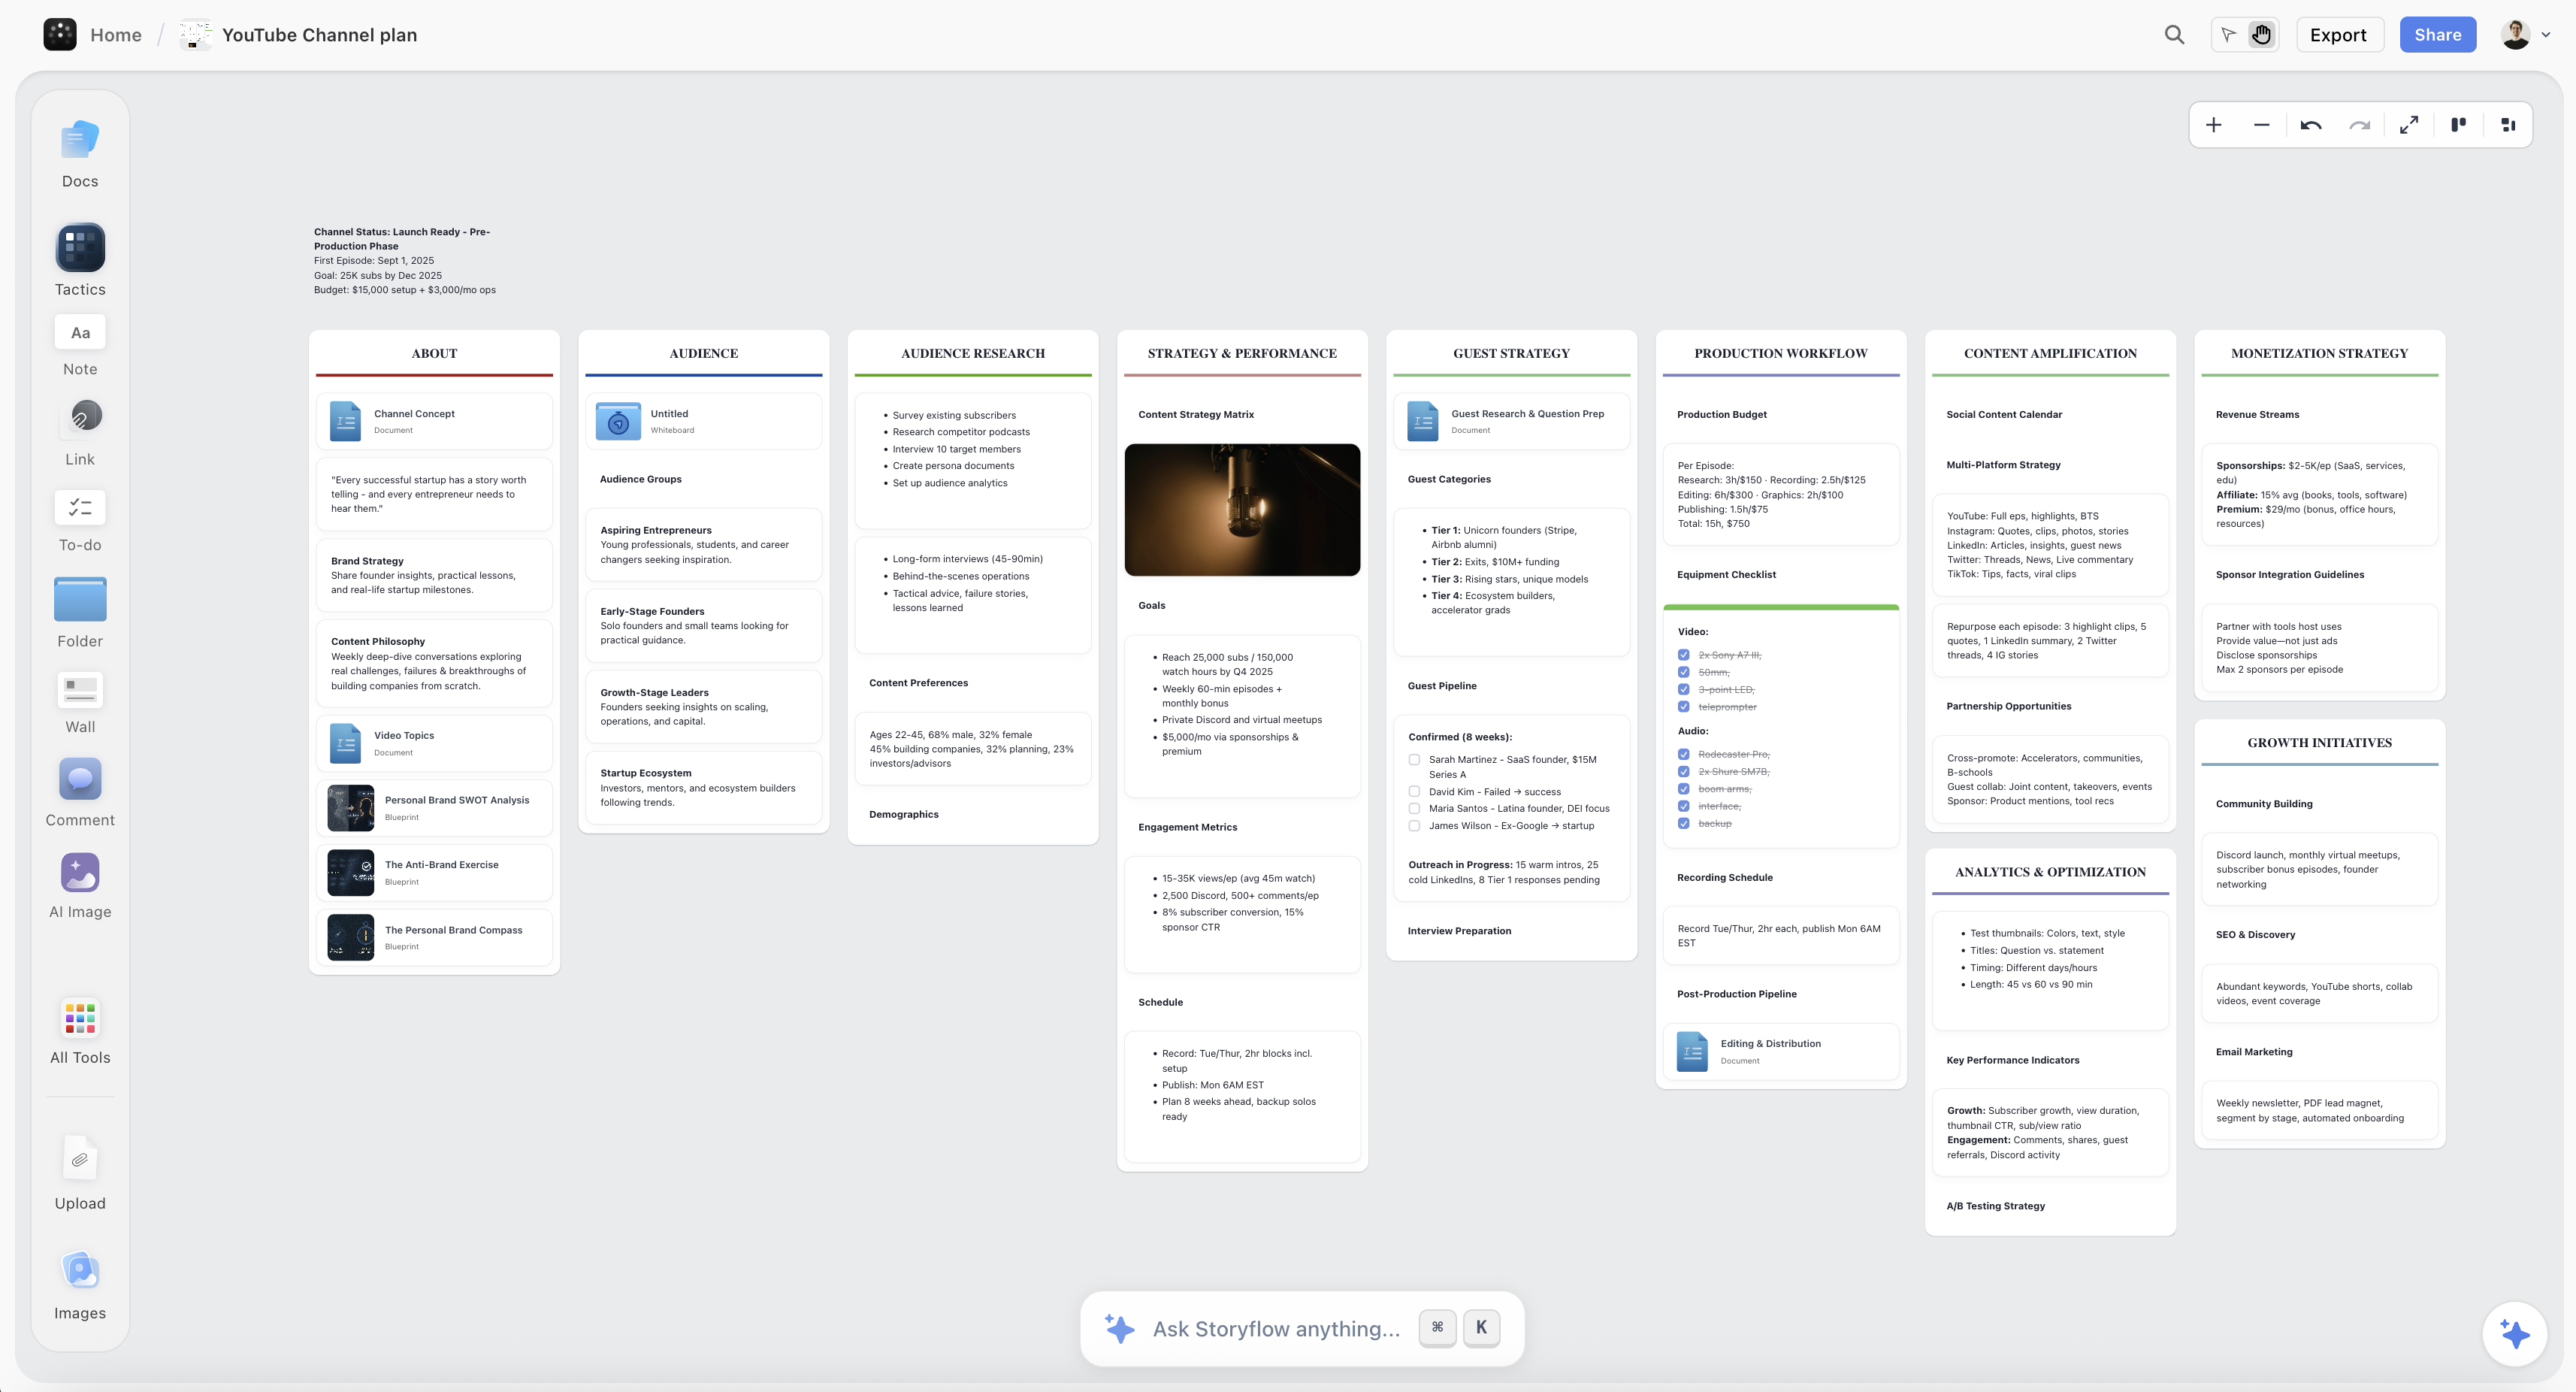Screen dimensions: 2576x1392
Task: Uncheck the 2x Shure SM7B equipment item
Action: pos(1684,771)
